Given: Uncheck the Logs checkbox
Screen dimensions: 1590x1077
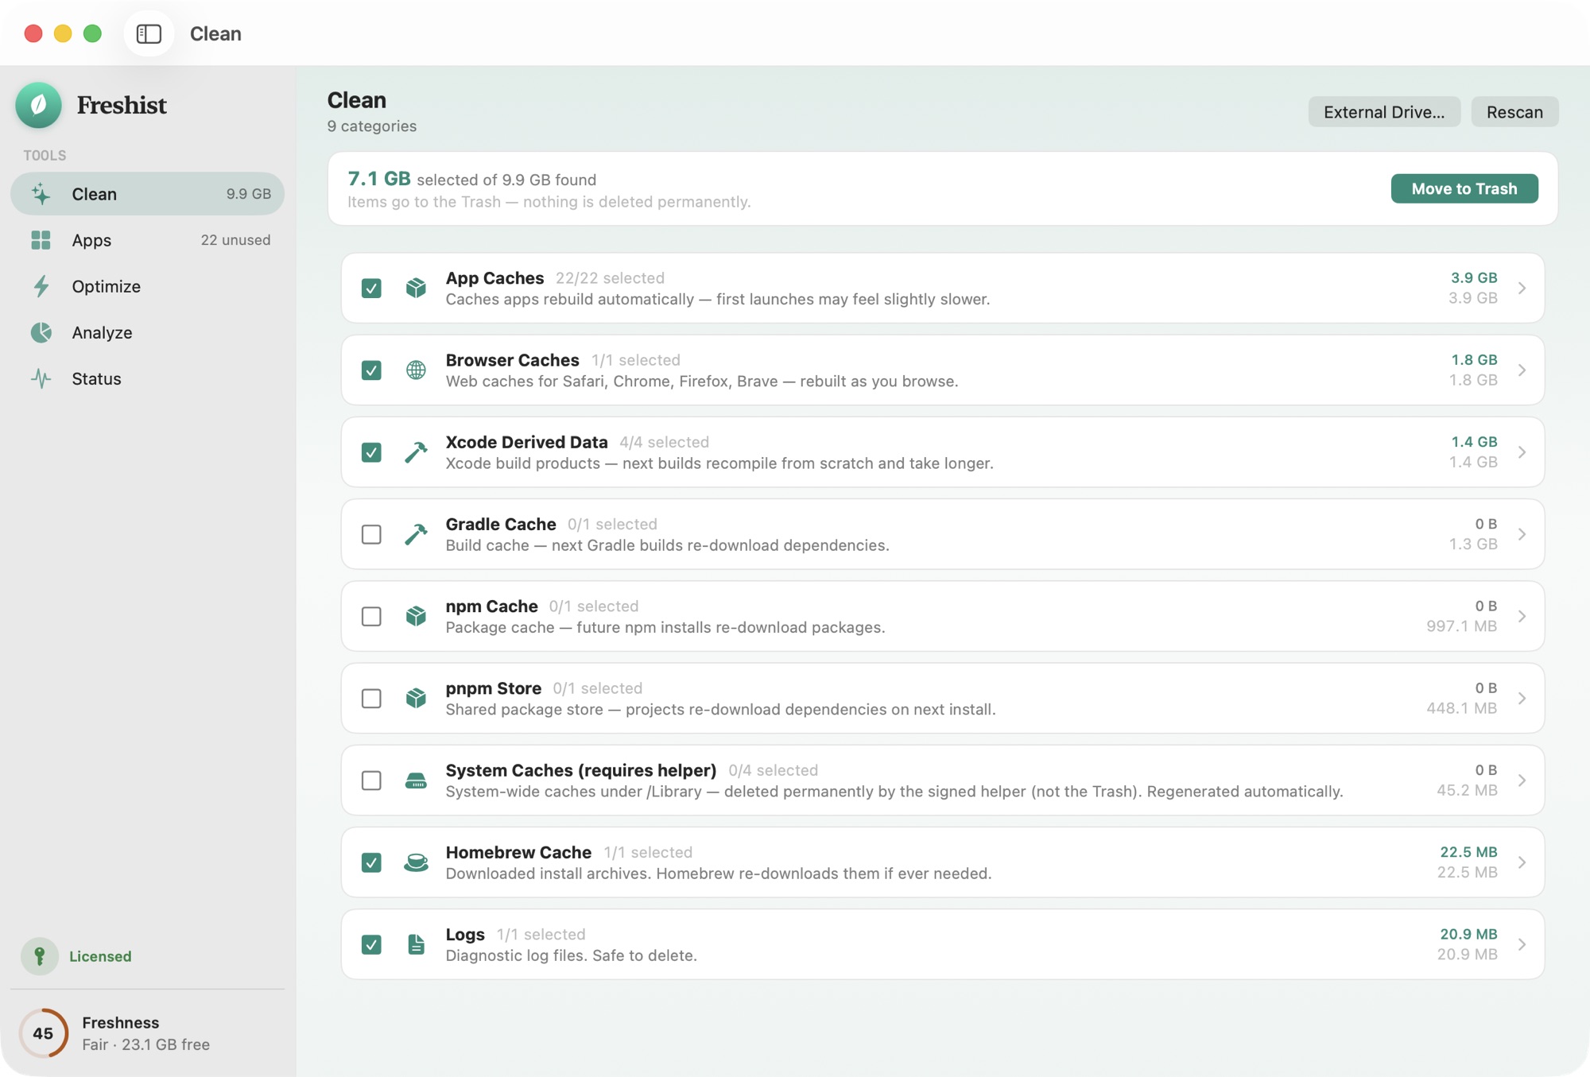Looking at the screenshot, I should pyautogui.click(x=371, y=944).
